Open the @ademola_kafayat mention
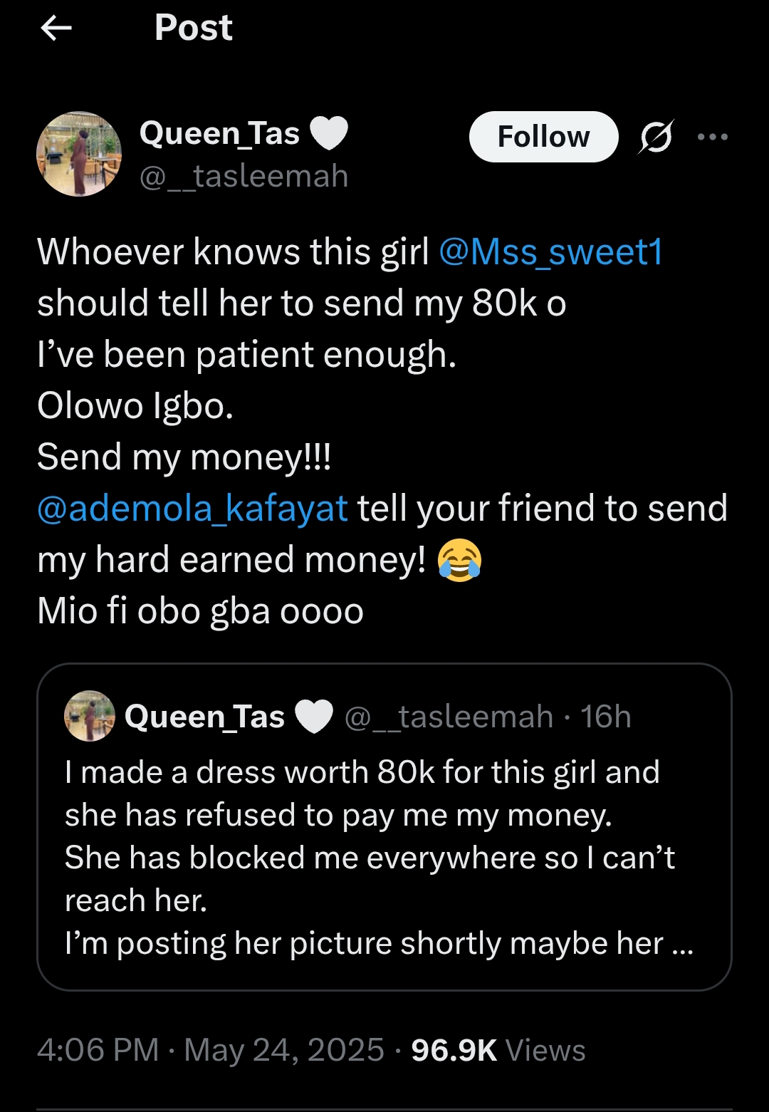The height and width of the screenshot is (1112, 769). [192, 509]
